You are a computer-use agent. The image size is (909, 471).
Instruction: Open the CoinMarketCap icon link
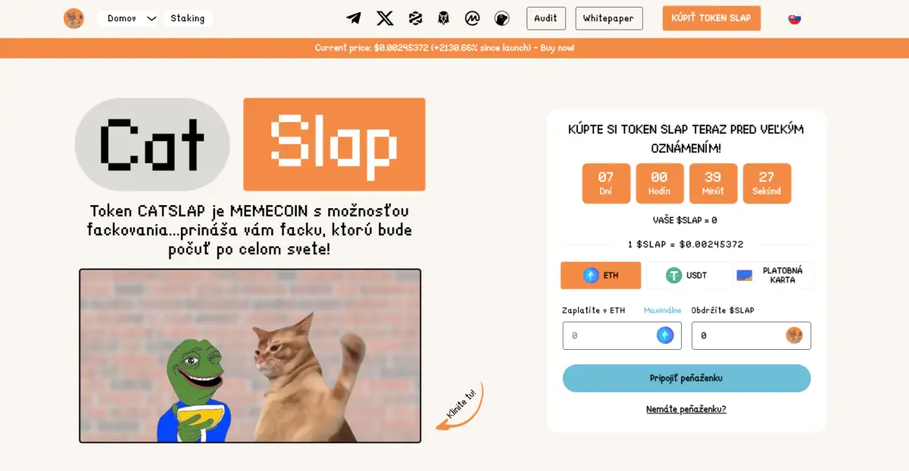tap(472, 18)
